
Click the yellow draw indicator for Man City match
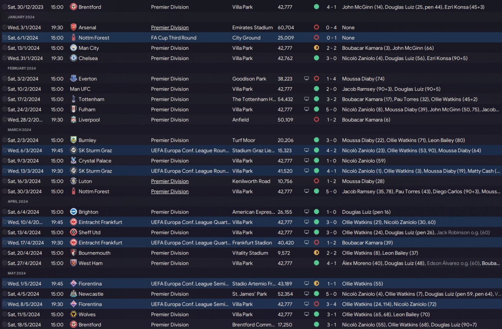[316, 48]
